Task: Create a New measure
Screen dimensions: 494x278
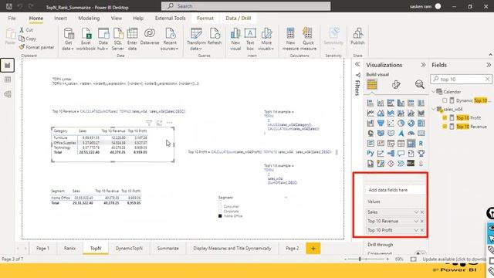Action: click(290, 39)
